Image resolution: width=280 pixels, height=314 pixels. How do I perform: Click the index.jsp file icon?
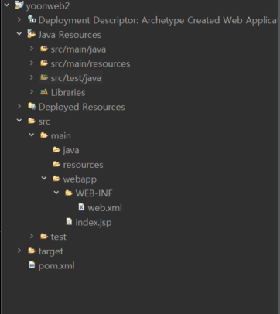pos(69,221)
